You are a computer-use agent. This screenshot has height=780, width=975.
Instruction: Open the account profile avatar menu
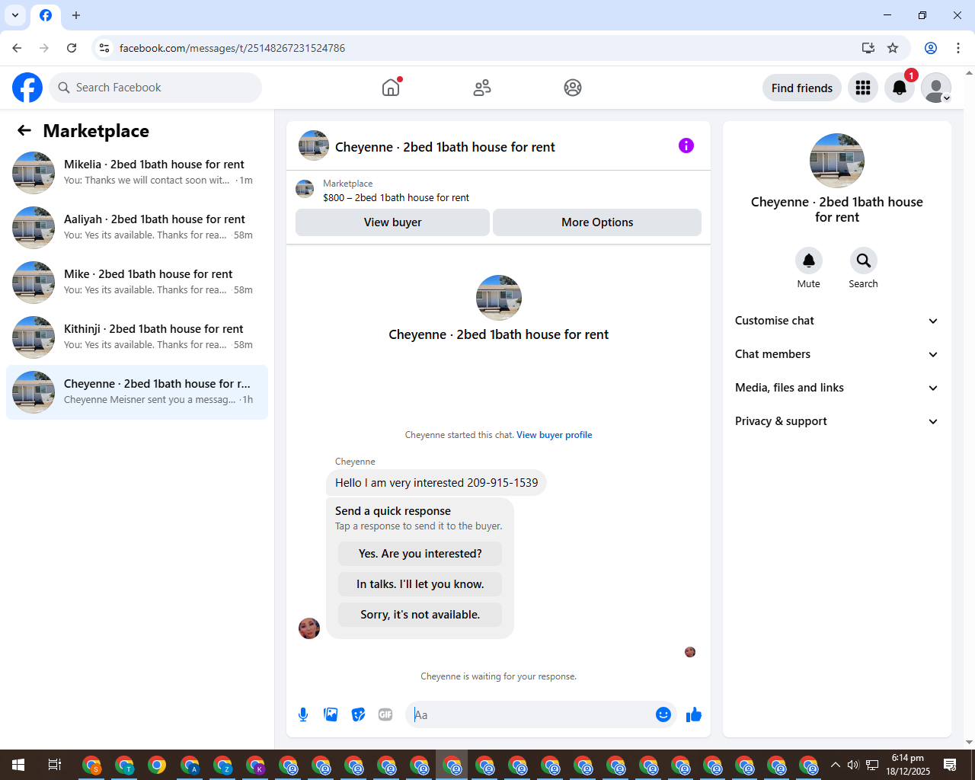(x=936, y=88)
